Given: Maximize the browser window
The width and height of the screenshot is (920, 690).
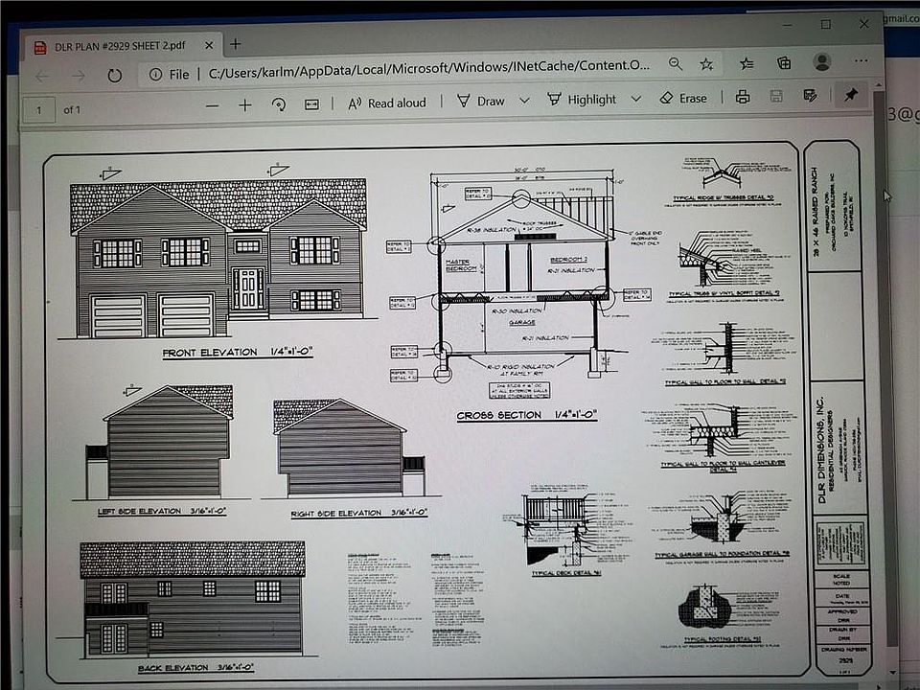Looking at the screenshot, I should (825, 24).
